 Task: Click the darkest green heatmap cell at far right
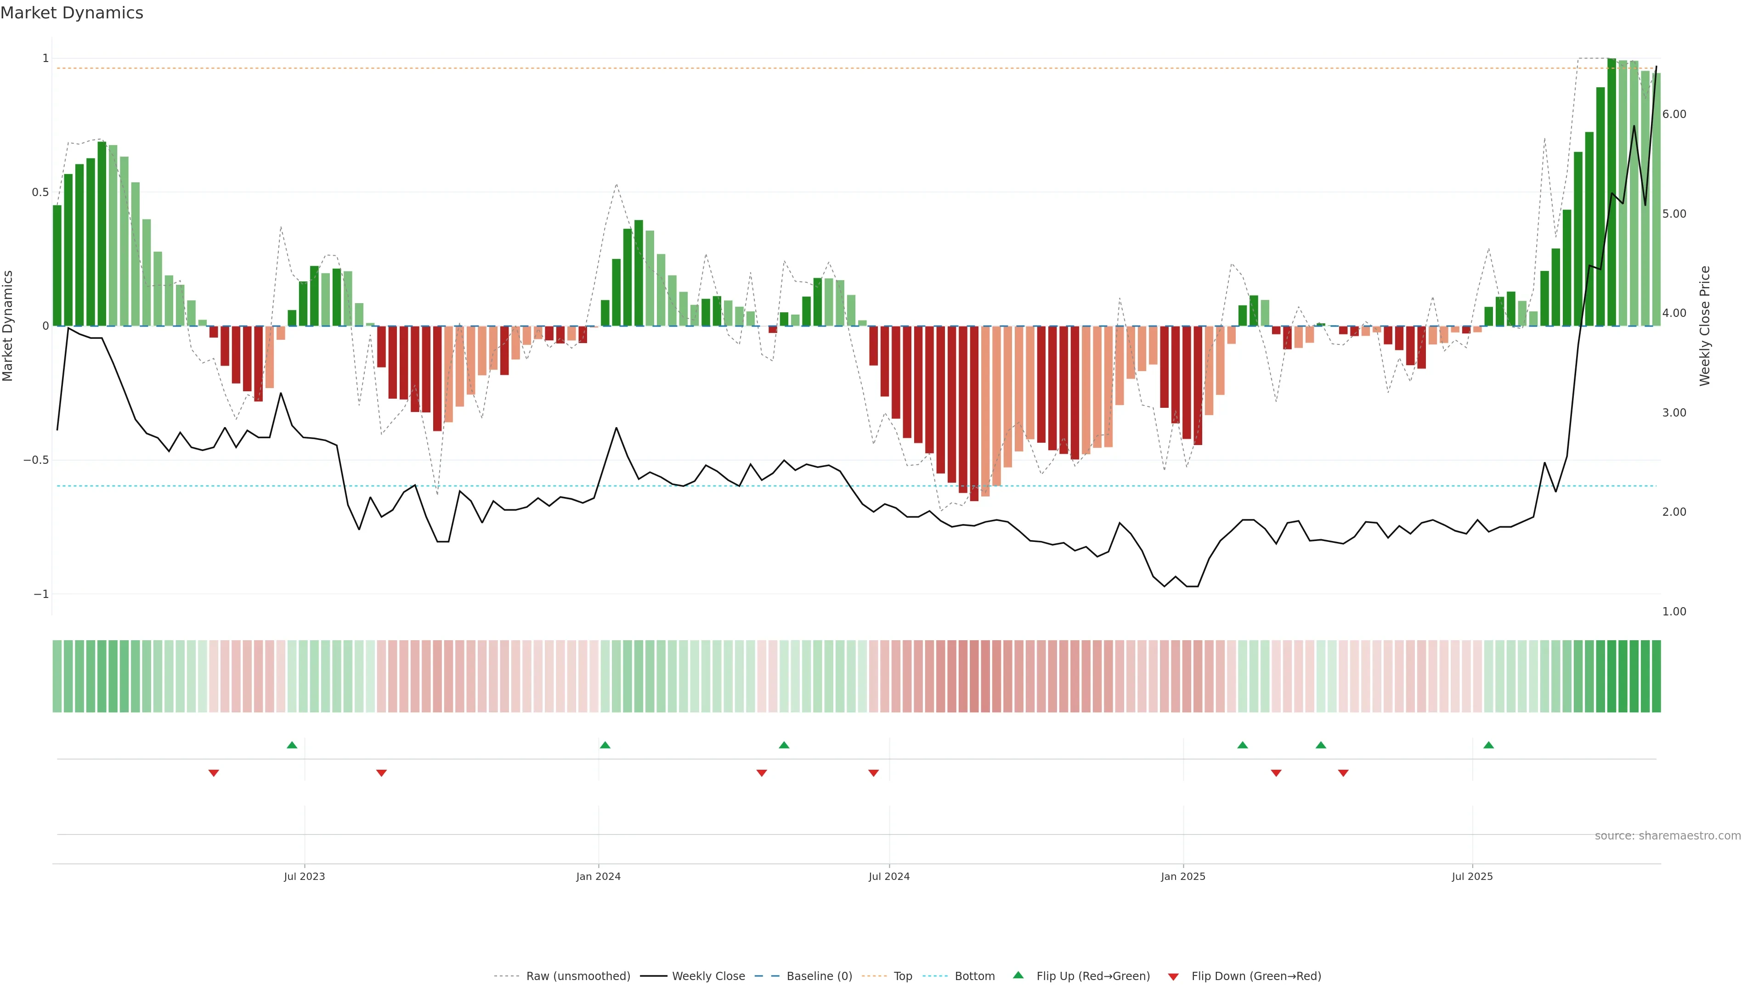(1656, 676)
